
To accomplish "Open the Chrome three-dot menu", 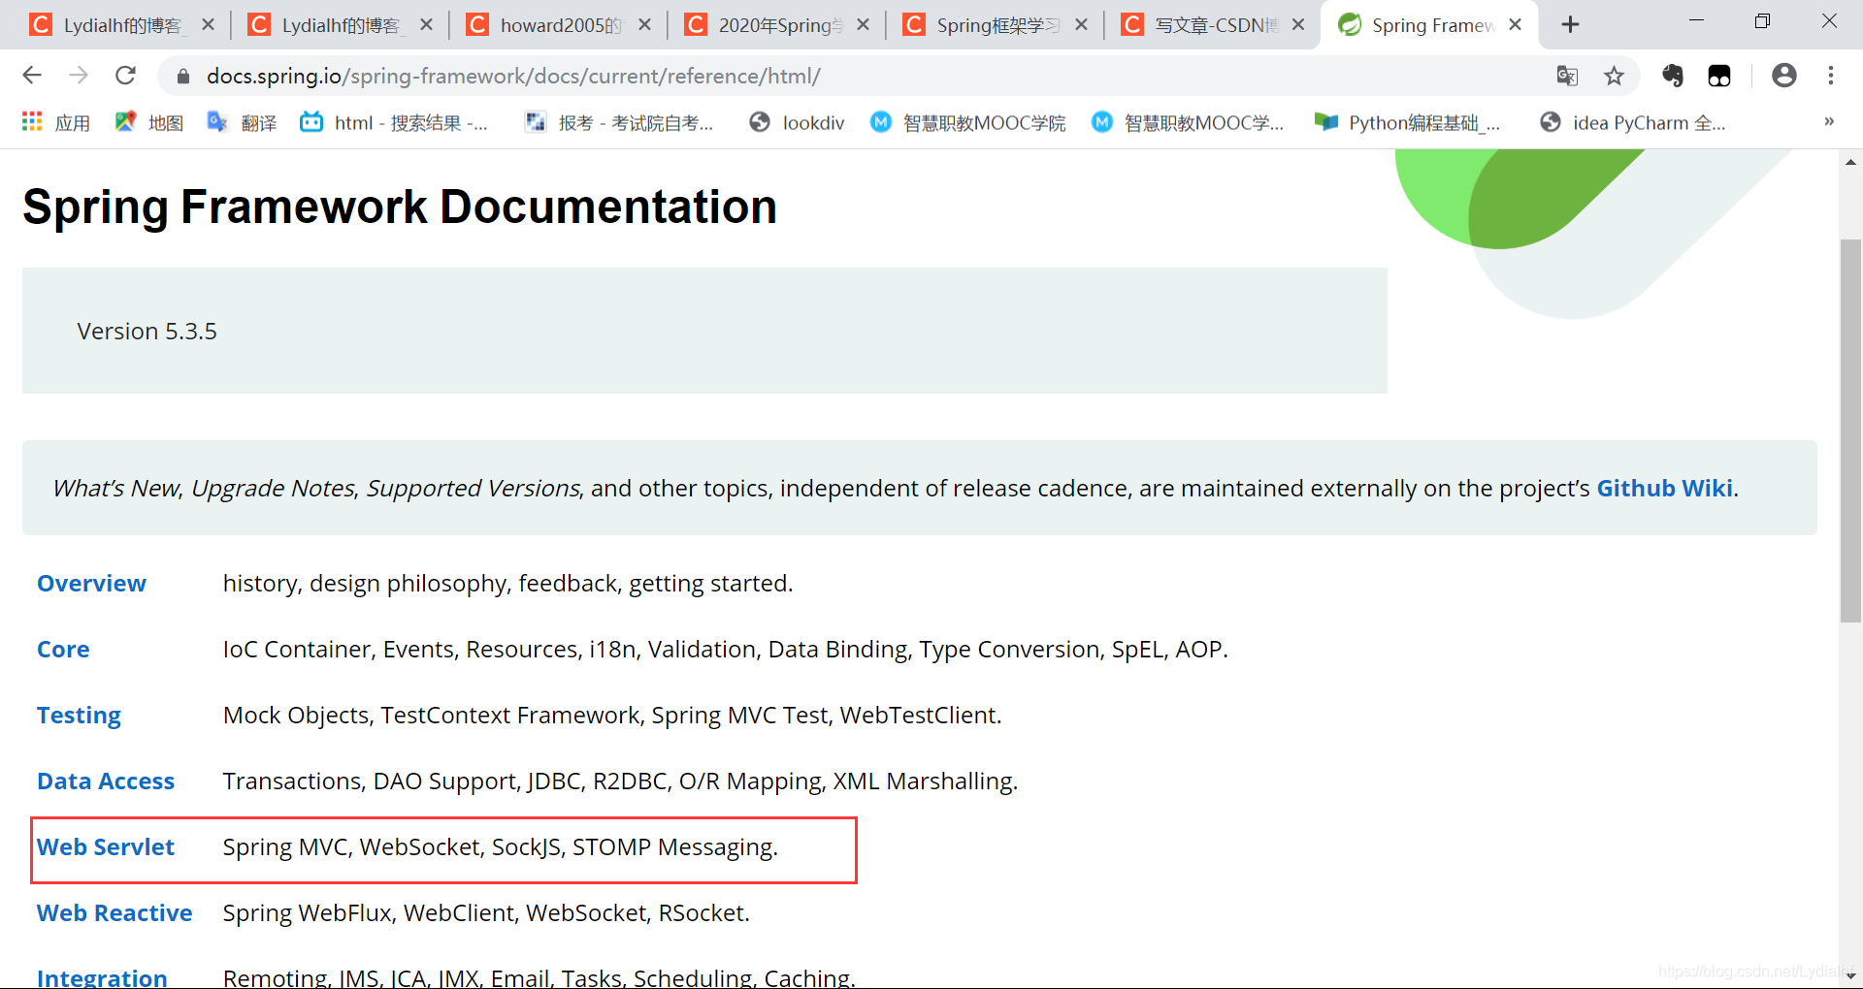I will [x=1831, y=76].
